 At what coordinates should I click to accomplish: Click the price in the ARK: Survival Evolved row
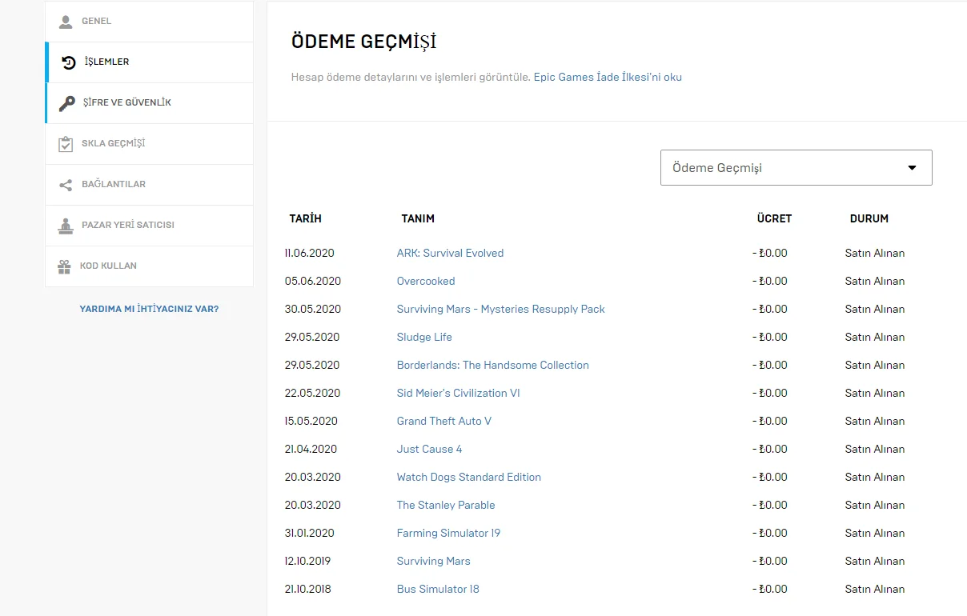pos(770,253)
